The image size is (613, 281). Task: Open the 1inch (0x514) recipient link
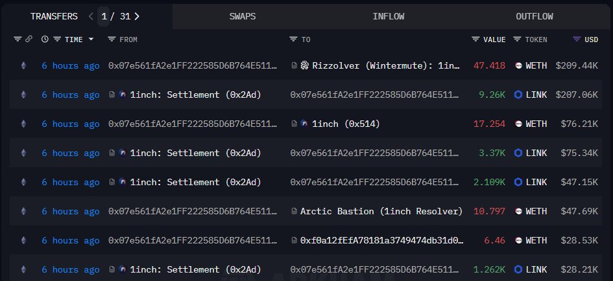pyautogui.click(x=346, y=124)
